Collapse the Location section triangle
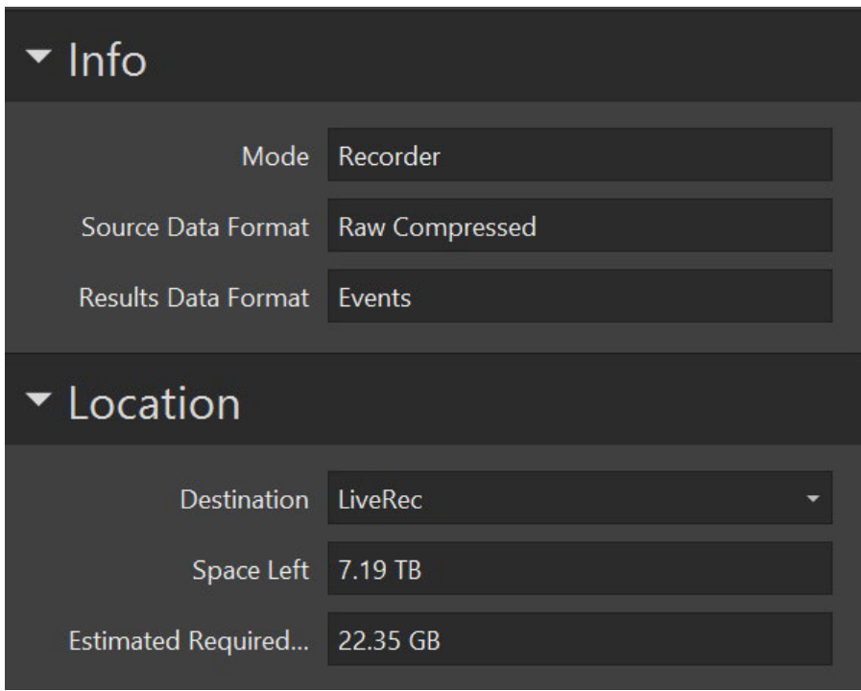This screenshot has width=861, height=691. [x=38, y=399]
